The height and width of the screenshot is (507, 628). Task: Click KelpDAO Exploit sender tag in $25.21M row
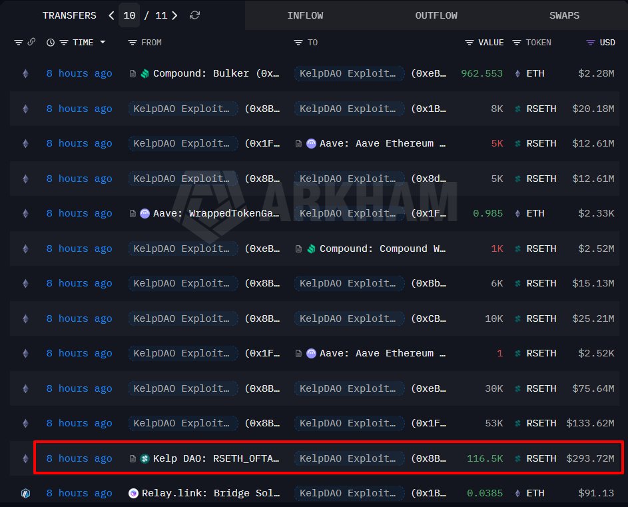[x=183, y=318]
